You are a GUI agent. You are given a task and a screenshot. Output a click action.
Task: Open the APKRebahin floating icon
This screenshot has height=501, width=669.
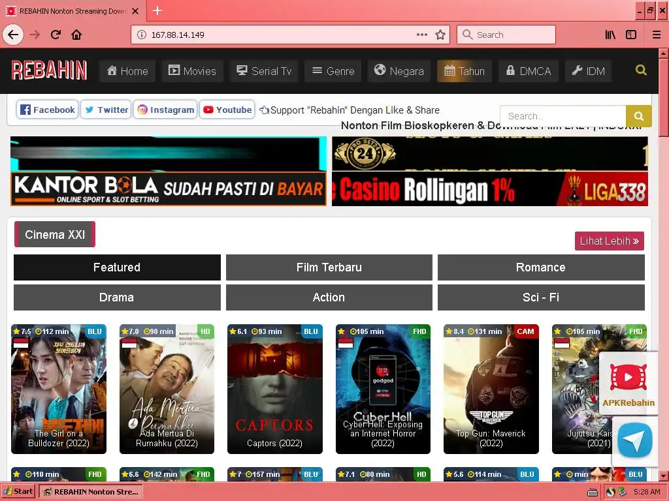[x=628, y=384]
